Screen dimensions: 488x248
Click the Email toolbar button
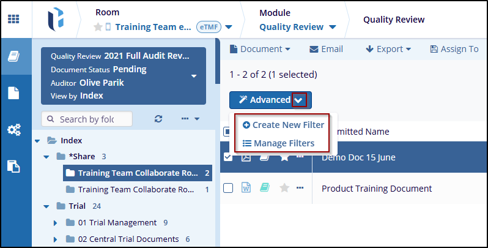[x=326, y=49]
